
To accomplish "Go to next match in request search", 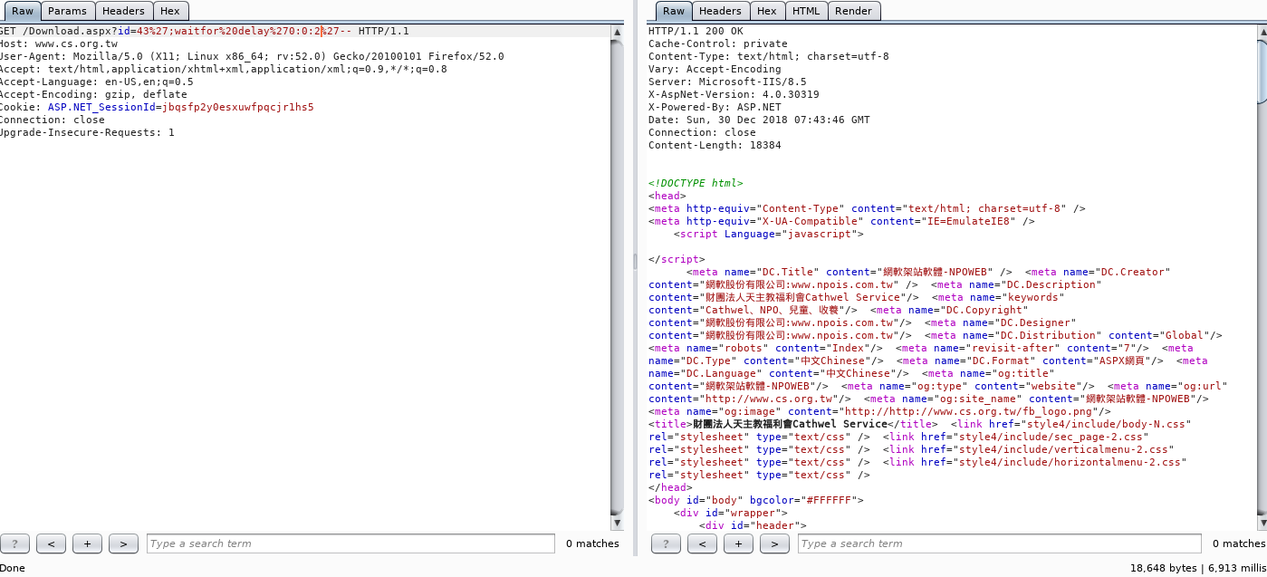I will (123, 543).
